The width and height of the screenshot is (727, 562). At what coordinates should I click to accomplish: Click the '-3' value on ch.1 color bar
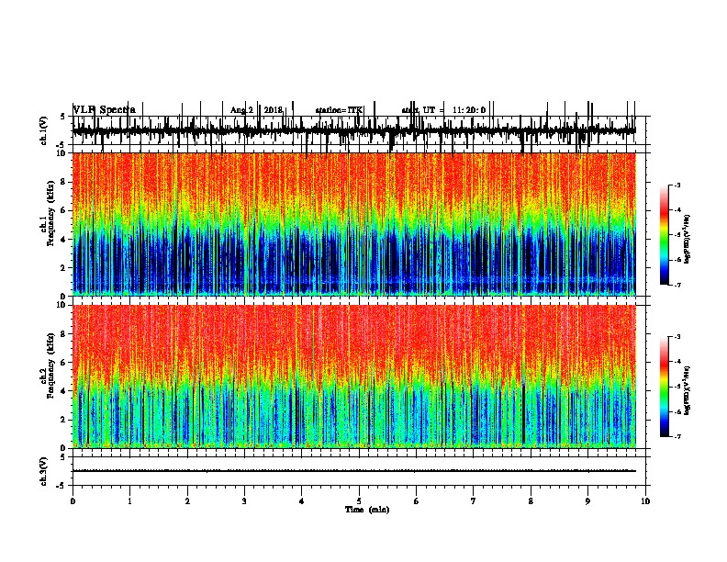(677, 185)
